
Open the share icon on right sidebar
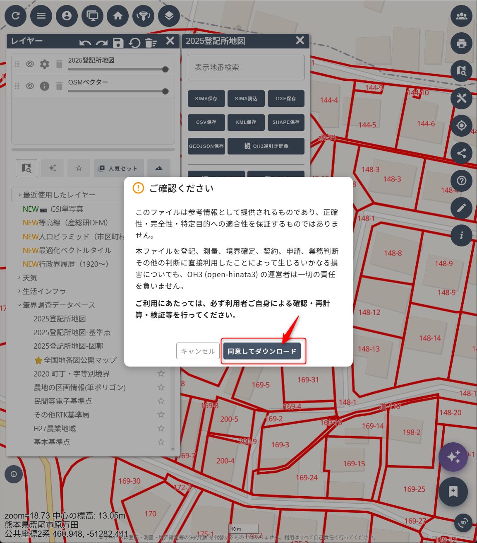pyautogui.click(x=461, y=153)
